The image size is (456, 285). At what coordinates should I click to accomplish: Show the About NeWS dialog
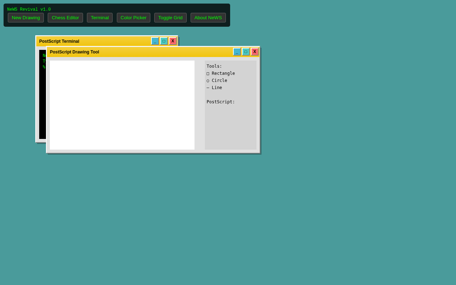click(208, 18)
